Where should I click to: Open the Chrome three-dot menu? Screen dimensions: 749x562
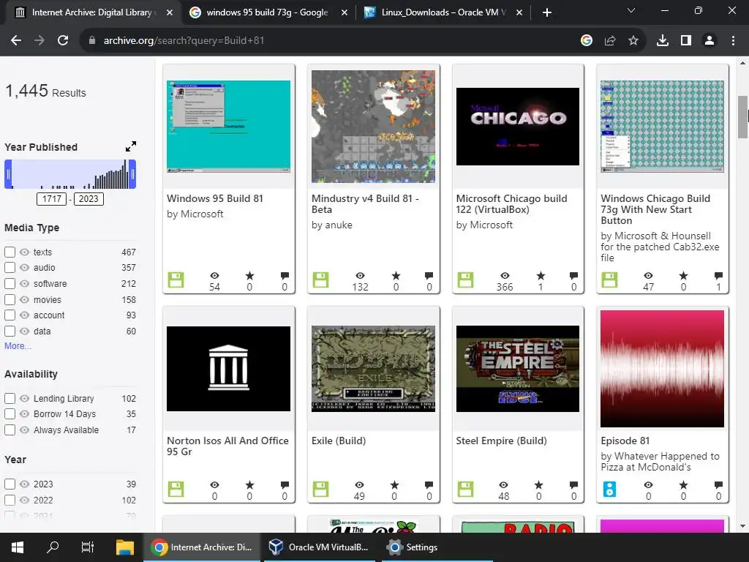pos(733,41)
